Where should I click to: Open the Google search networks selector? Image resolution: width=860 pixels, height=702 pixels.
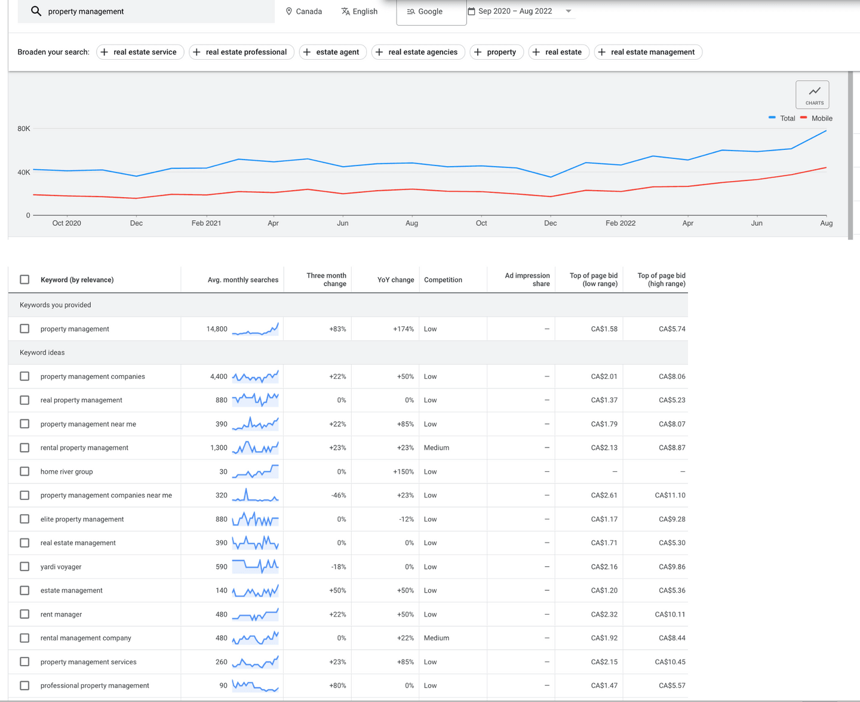coord(431,12)
